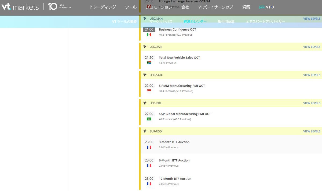Open VIEW LEVELS for EUR/USD
The image size is (322, 191).
point(312,131)
